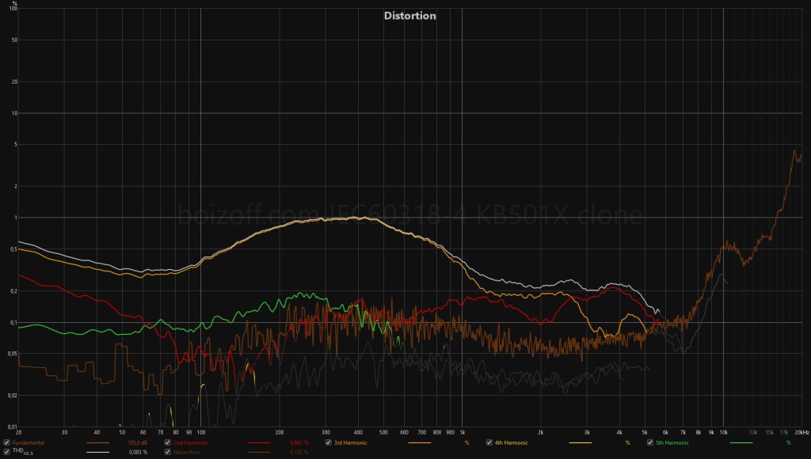Uncheck the Fundamental trace checkbox

click(6, 442)
